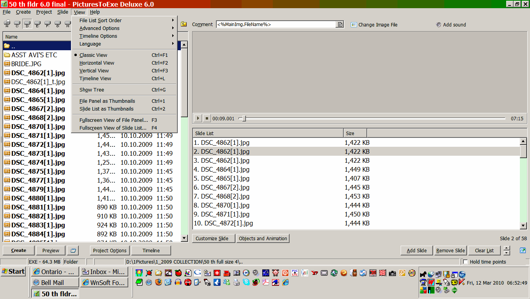Click the up-one-folder icon beside Comment

(184, 24)
